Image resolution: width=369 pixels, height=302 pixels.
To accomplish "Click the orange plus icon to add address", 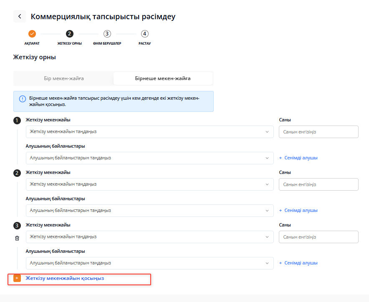I will click(x=17, y=278).
